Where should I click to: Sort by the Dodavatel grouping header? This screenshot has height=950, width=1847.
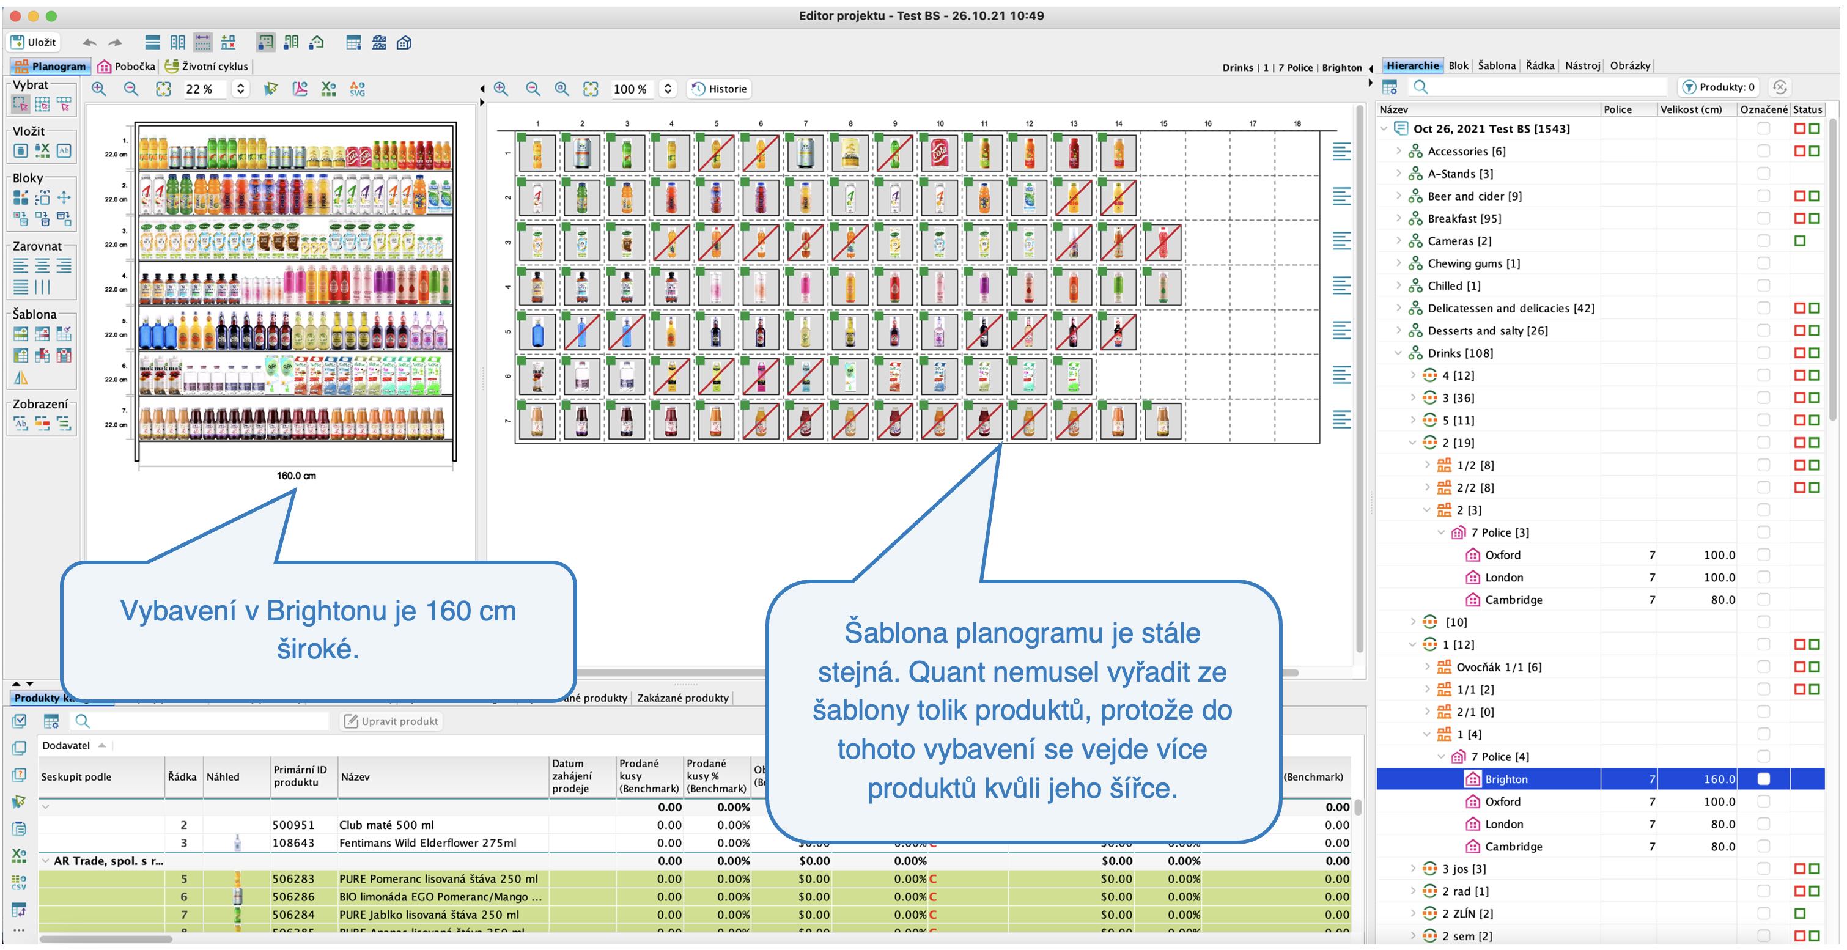pos(74,746)
